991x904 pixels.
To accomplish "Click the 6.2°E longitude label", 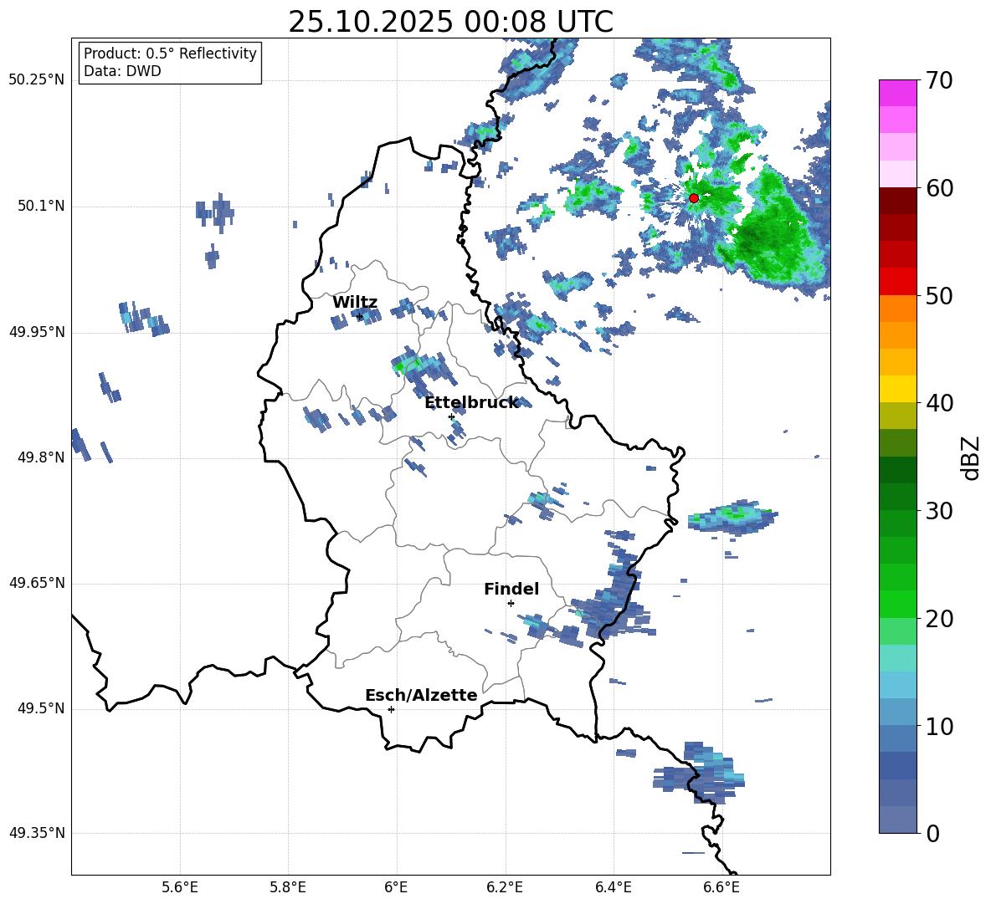I will [x=505, y=888].
